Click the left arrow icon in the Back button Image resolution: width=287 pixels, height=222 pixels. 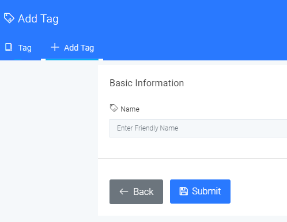tap(124, 192)
